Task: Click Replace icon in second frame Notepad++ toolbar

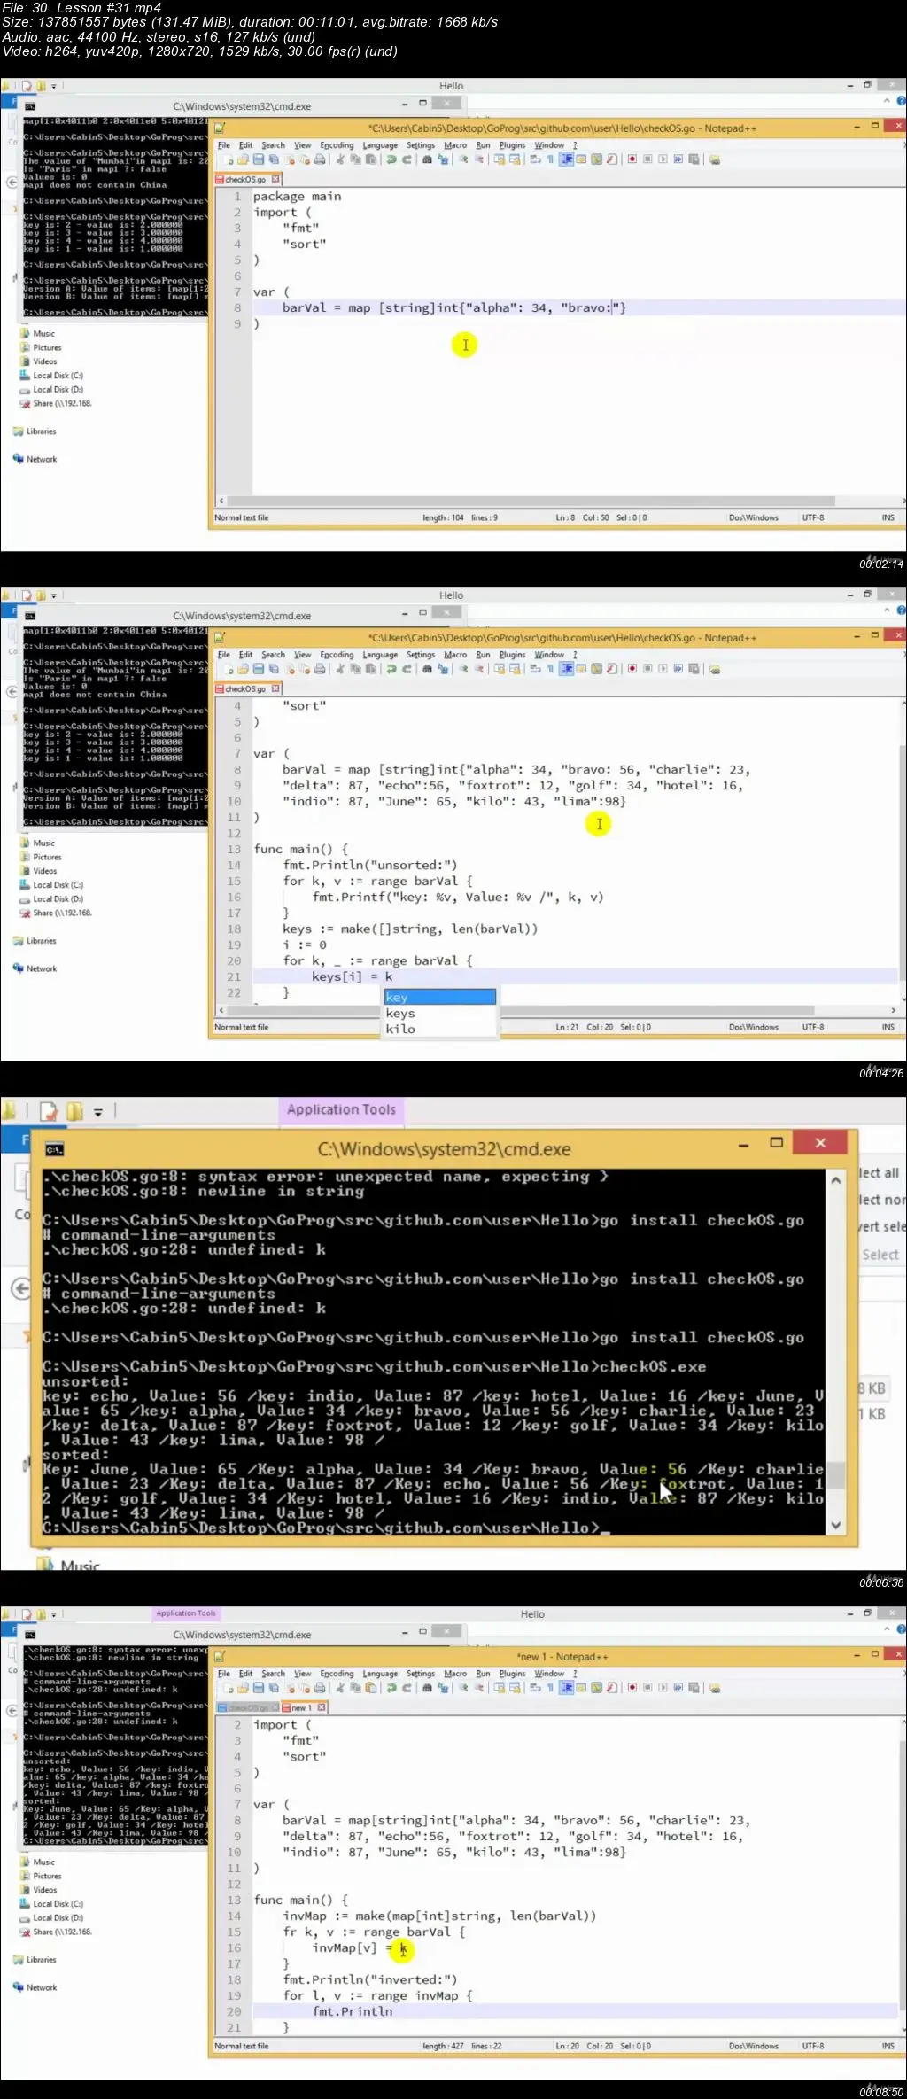Action: 443,669
